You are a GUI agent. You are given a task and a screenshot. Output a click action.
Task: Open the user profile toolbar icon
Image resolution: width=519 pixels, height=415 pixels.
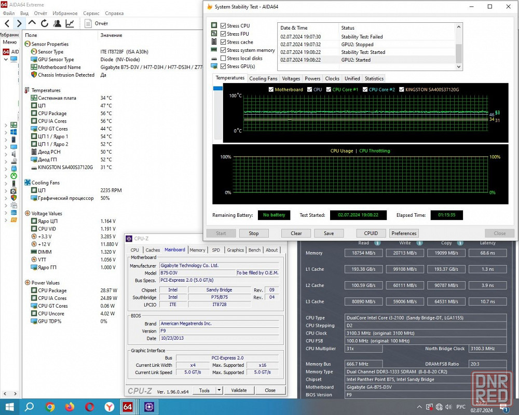57,23
